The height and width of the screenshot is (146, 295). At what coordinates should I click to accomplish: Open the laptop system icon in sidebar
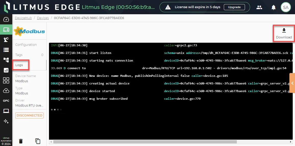6,111
